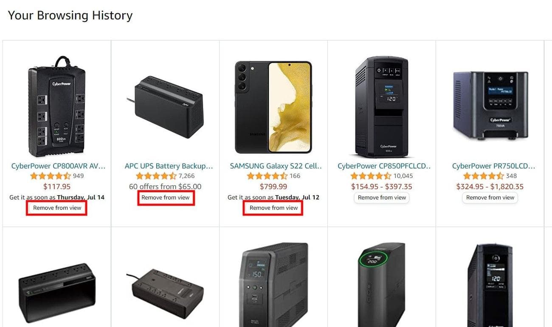Viewport: 552px width, 327px height.
Task: Open star ratings for SAMSUNG Galaxy S22
Action: coord(267,176)
